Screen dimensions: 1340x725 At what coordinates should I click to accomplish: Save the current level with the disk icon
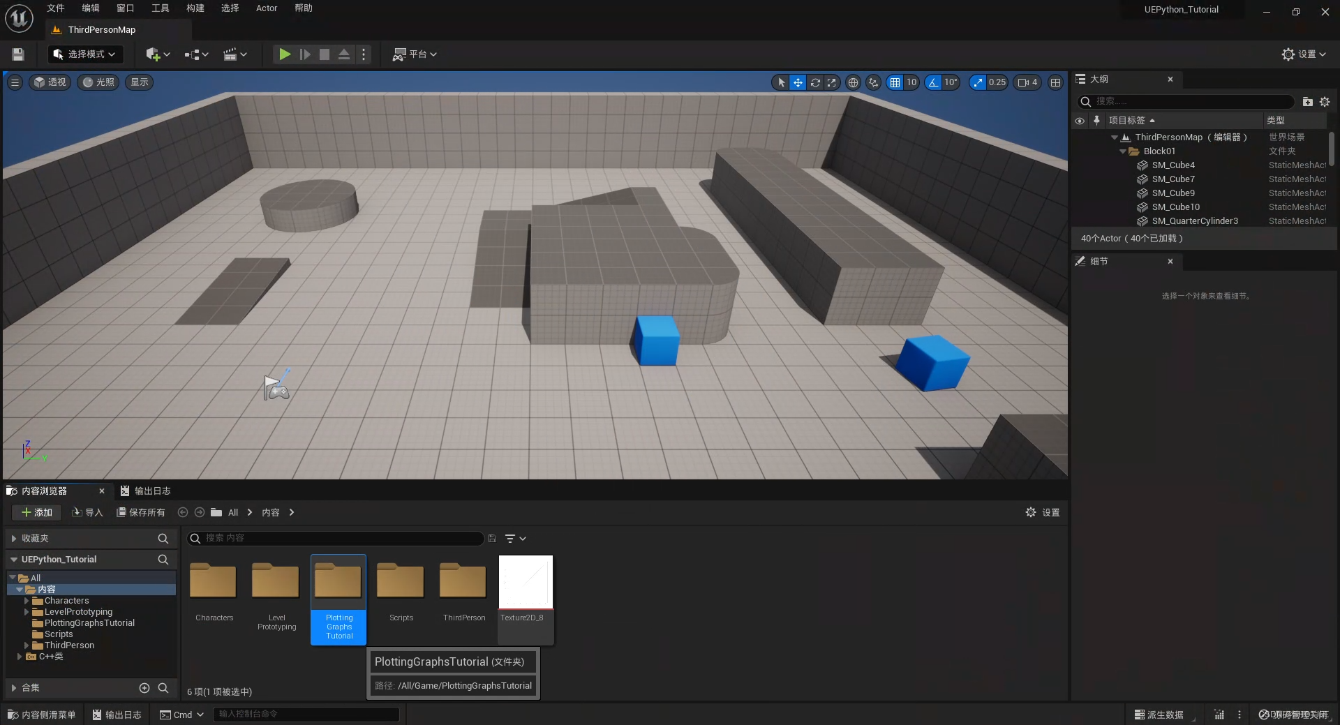coord(18,54)
